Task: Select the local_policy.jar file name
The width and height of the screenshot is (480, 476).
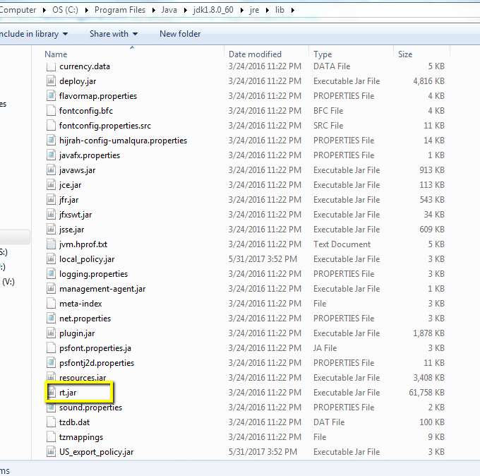Action: coord(87,259)
